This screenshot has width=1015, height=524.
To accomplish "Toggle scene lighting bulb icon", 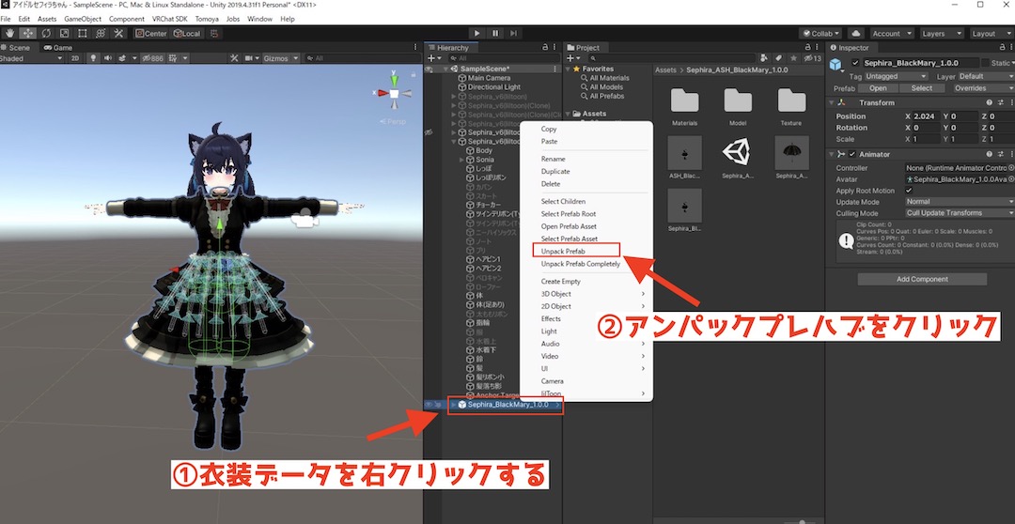I will [93, 58].
